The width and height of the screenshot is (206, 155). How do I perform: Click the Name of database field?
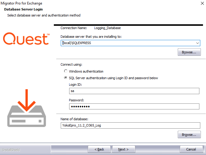pos(130,125)
